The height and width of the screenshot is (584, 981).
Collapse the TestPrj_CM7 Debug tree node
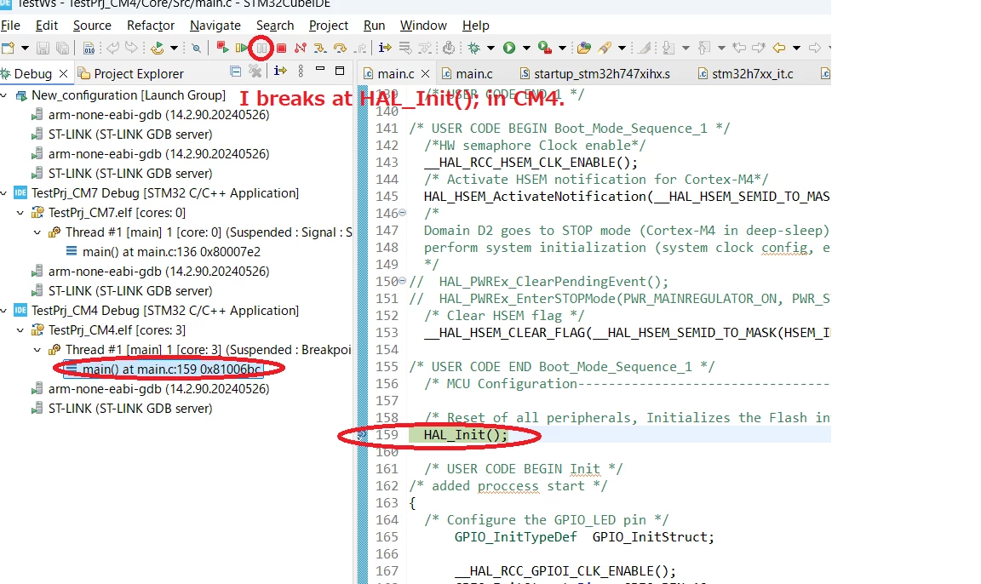5,193
